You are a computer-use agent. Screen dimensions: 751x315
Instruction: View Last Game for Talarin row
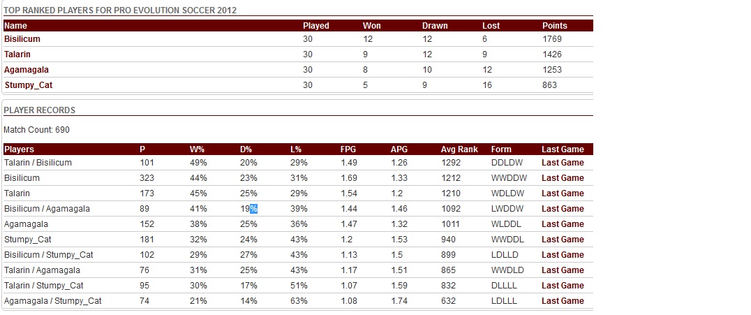coord(563,193)
